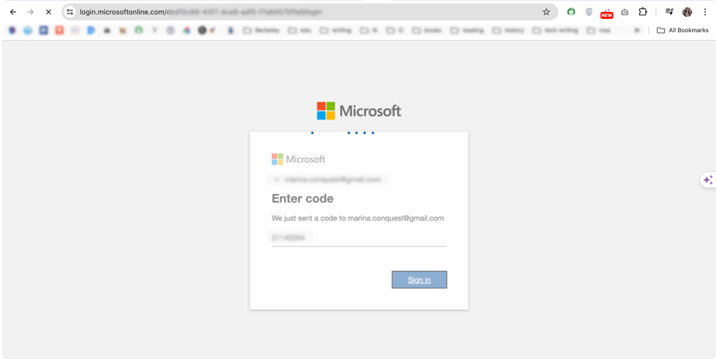Open the Chrome three-dot menu

pos(705,12)
